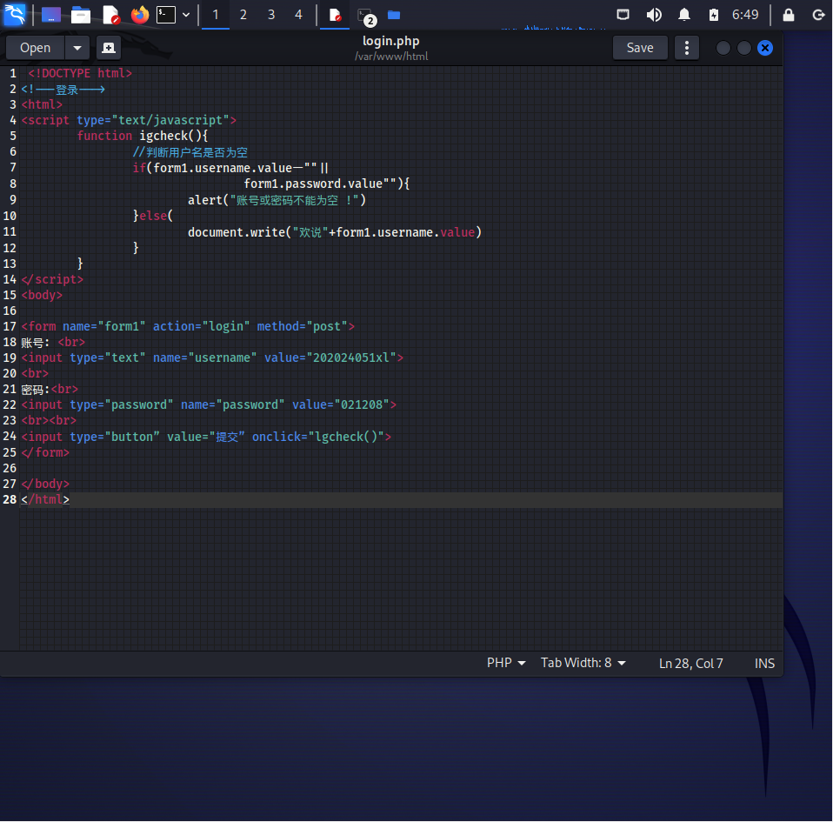The width and height of the screenshot is (833, 822).
Task: Close the login.php editor window
Action: tap(765, 48)
